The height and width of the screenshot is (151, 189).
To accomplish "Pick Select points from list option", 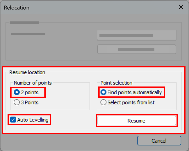I will pyautogui.click(x=103, y=102).
